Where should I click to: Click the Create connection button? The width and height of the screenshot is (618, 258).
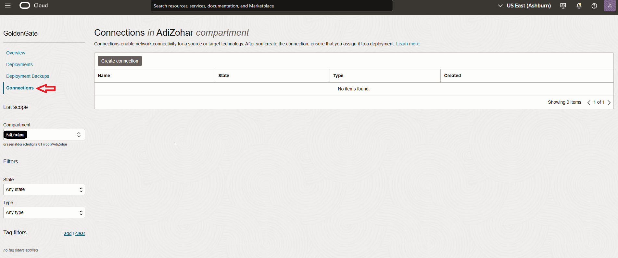[x=120, y=61]
